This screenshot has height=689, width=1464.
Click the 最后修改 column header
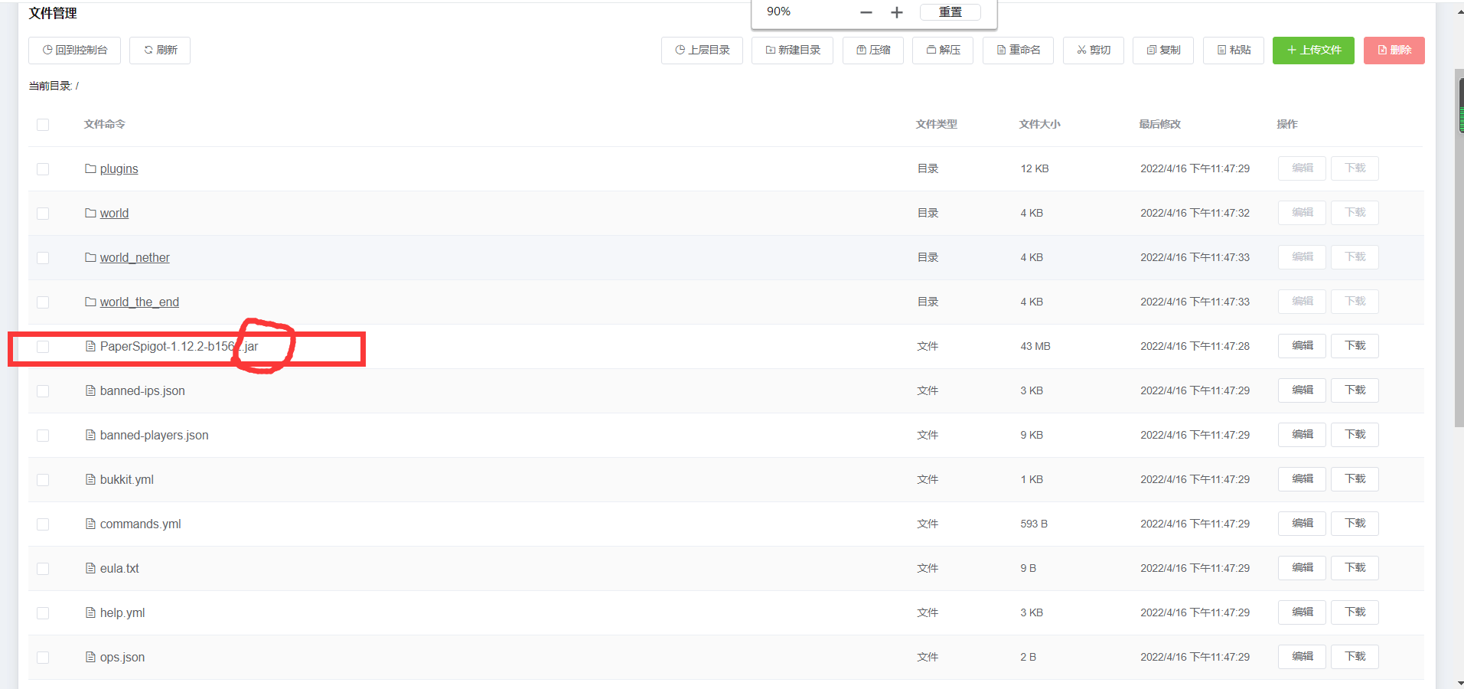click(x=1159, y=125)
